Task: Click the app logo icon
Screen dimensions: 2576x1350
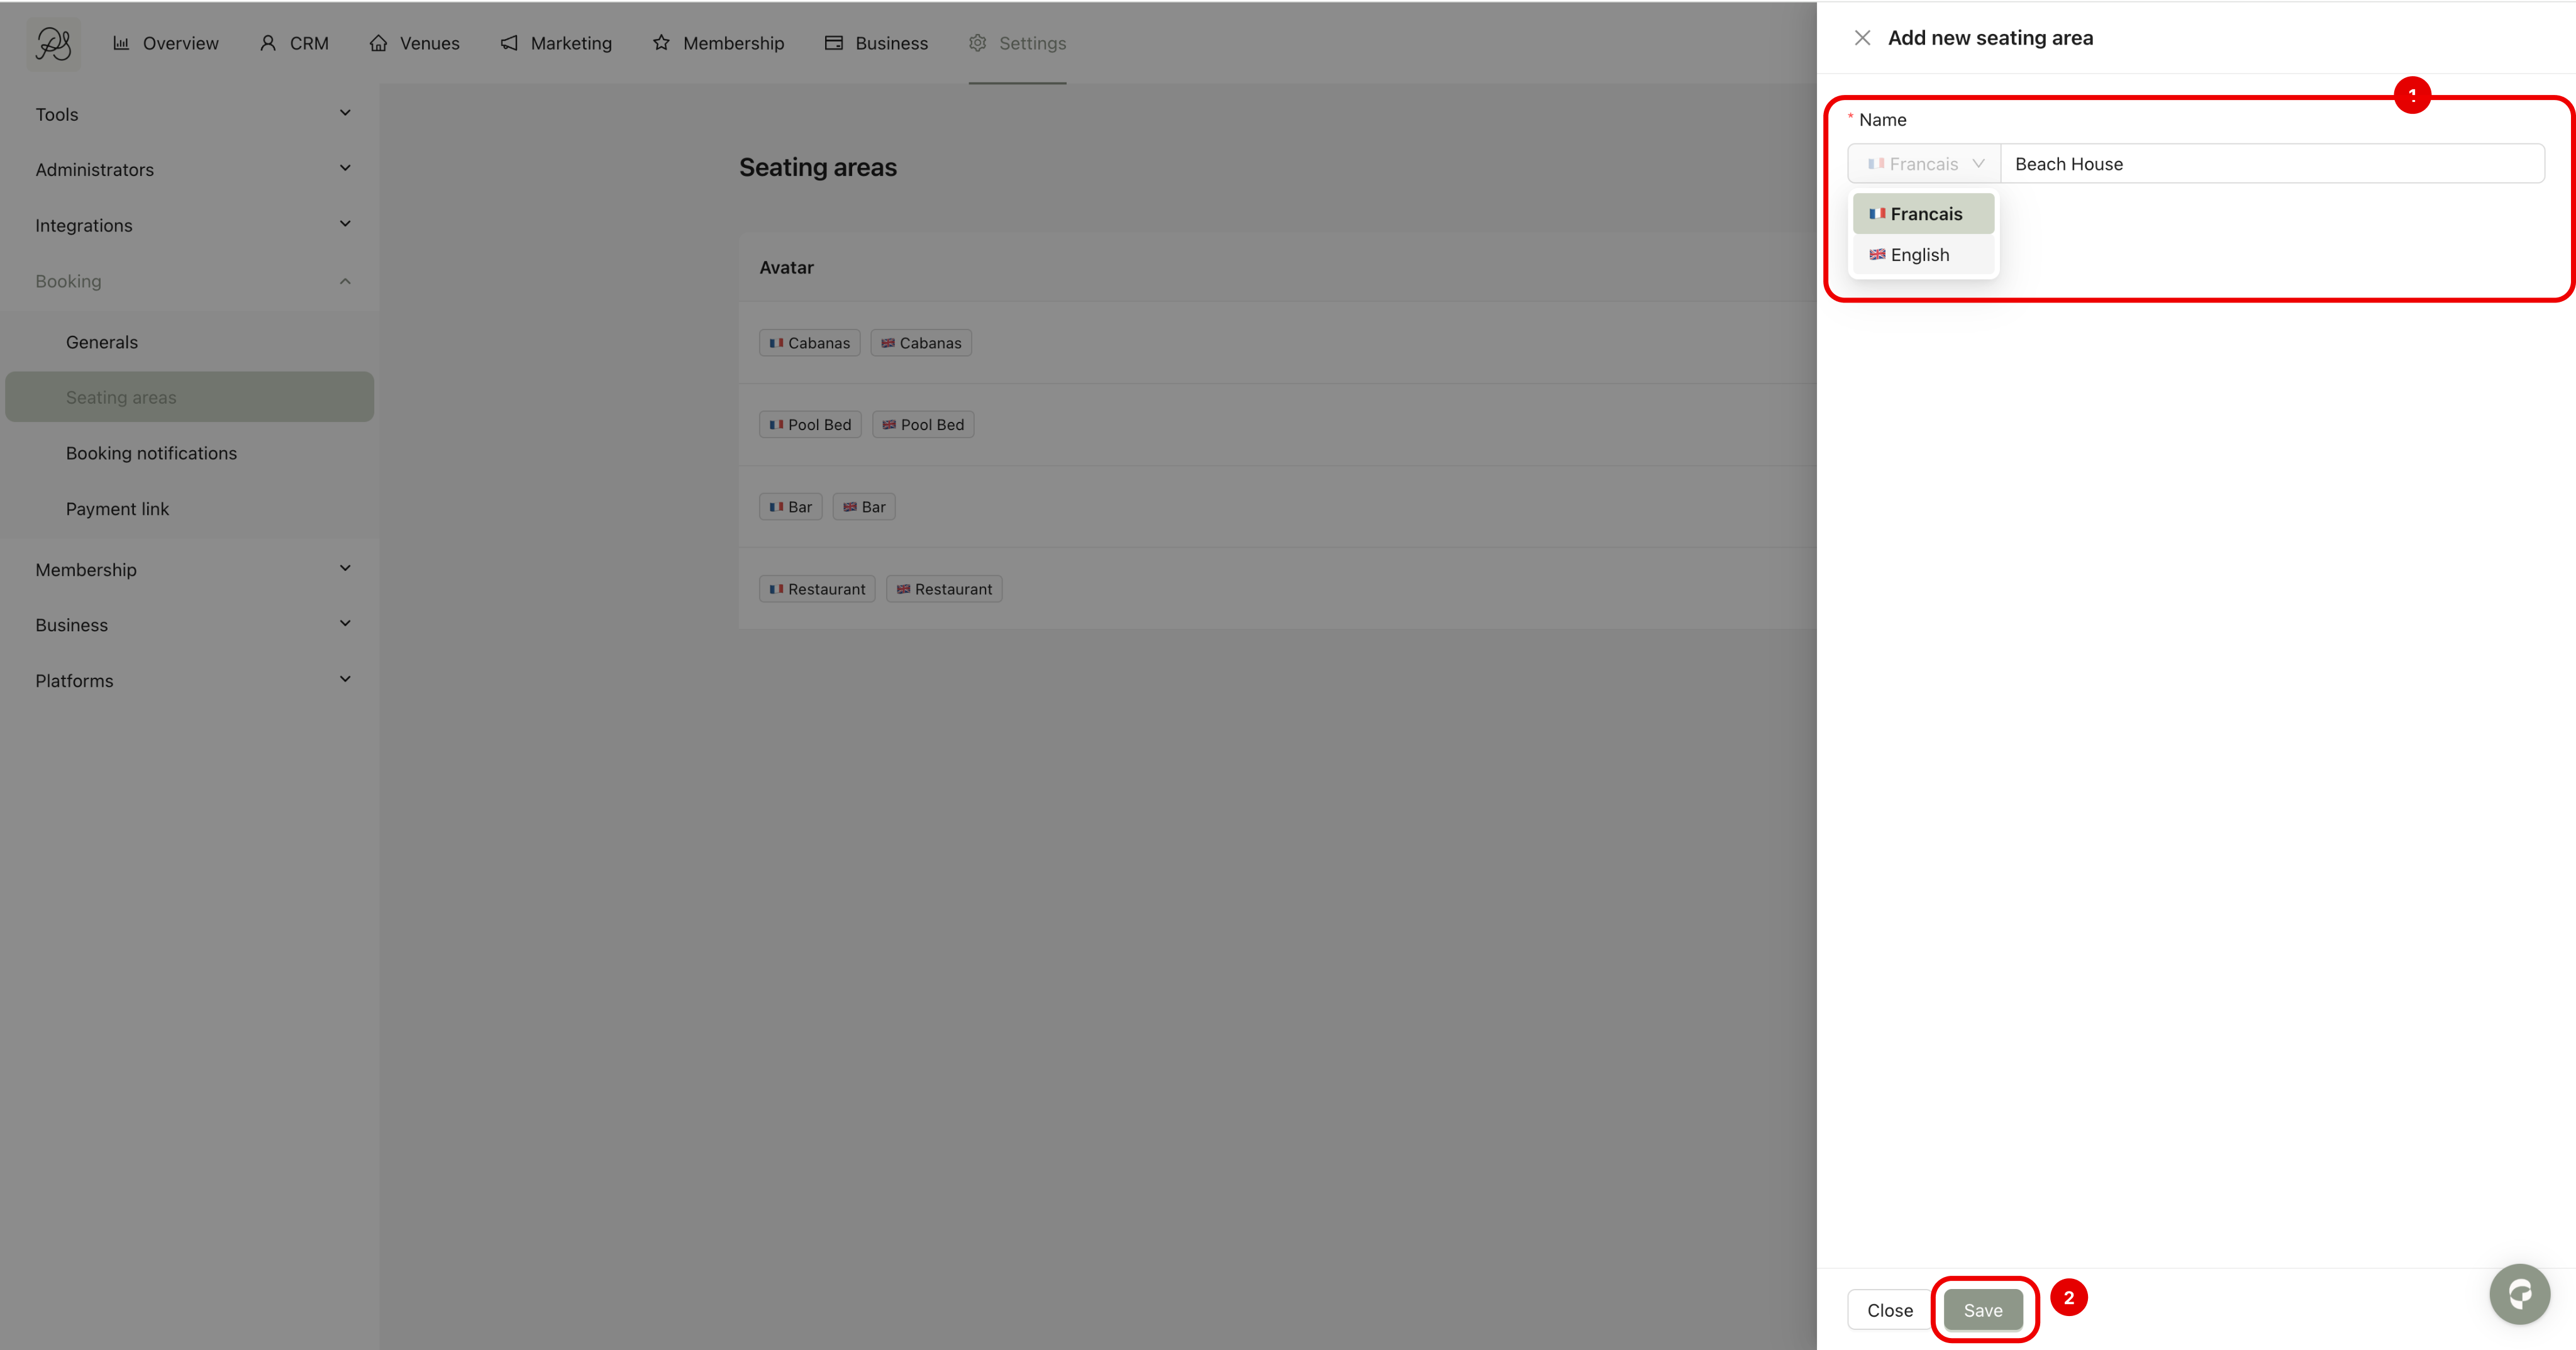Action: 53,43
